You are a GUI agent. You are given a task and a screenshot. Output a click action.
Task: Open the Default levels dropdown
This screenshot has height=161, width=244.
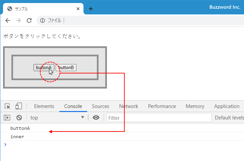point(229,118)
